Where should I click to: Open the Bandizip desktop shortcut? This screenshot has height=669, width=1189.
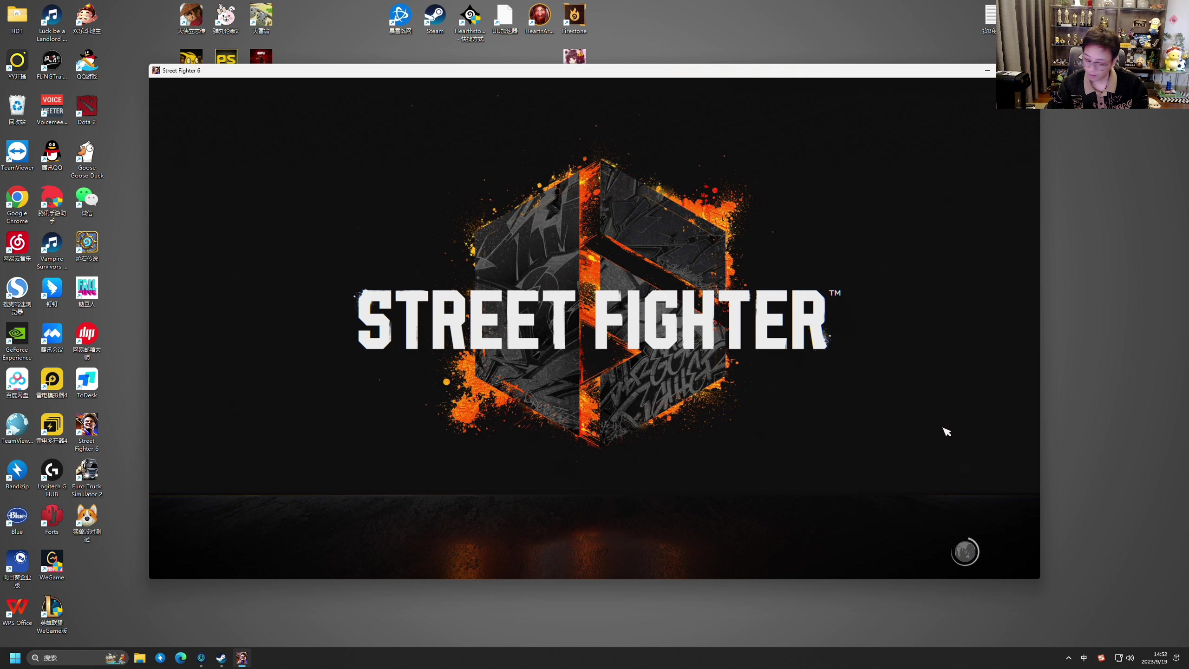point(17,475)
